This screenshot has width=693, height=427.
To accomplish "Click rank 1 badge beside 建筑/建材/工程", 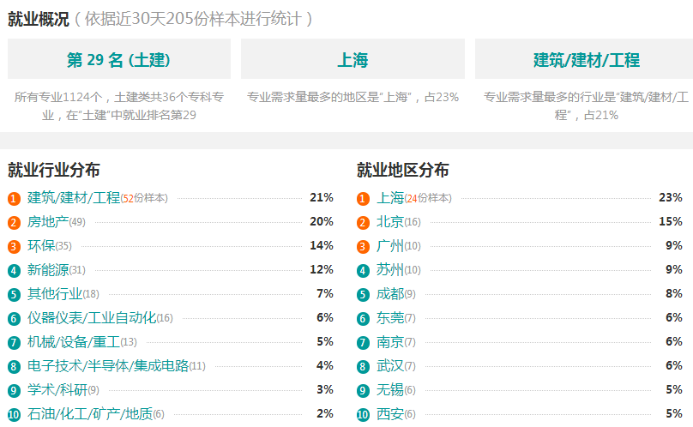I will click(14, 198).
